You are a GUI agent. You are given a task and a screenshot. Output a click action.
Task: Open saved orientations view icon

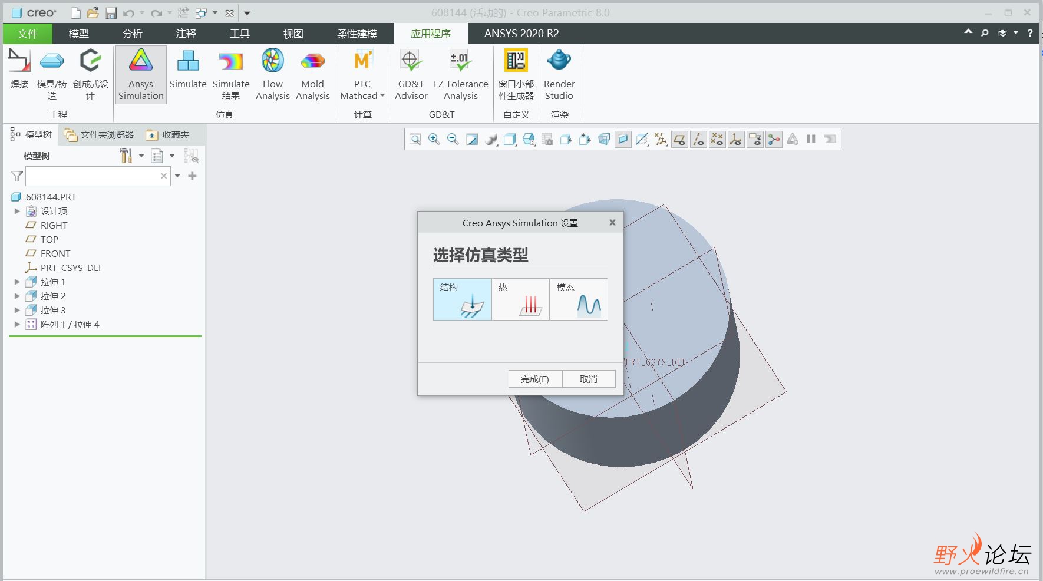tap(529, 140)
